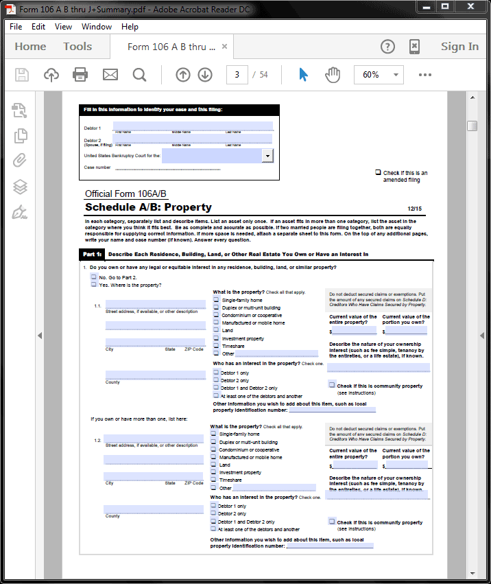Open the Bankruptcy Court district dropdown
491x584 pixels.
click(267, 156)
